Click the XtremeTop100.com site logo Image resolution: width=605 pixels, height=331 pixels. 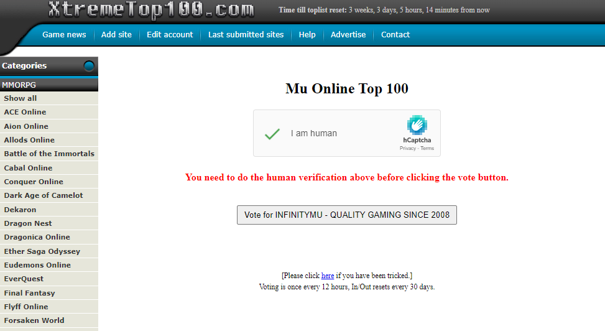pos(151,10)
